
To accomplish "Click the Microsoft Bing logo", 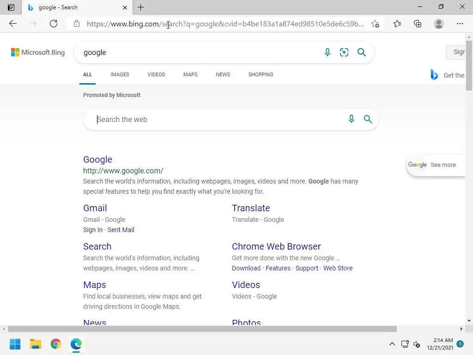I will click(38, 52).
